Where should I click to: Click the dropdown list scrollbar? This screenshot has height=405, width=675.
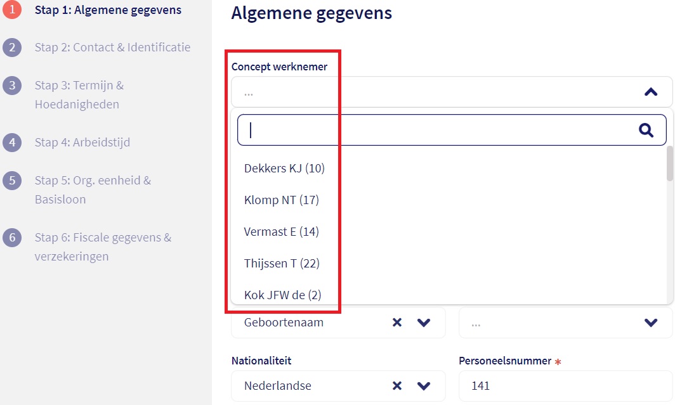point(670,164)
